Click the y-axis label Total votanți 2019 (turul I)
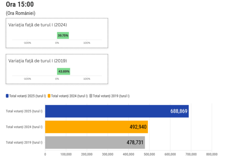 click(x=24, y=142)
